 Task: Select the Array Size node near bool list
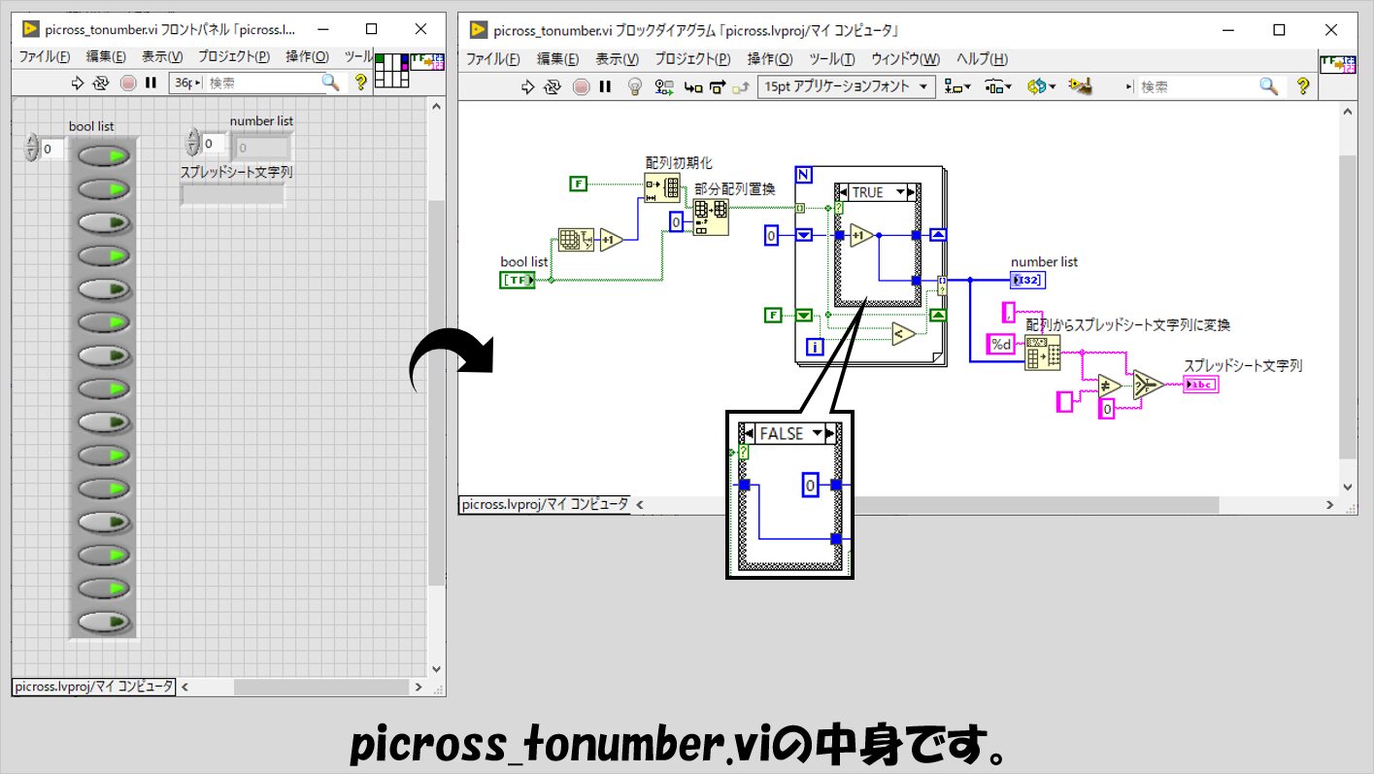coord(576,240)
